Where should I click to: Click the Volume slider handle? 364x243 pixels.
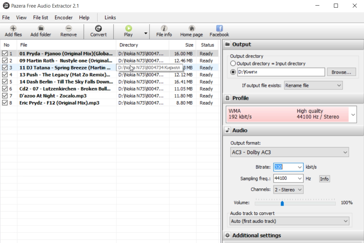282,203
